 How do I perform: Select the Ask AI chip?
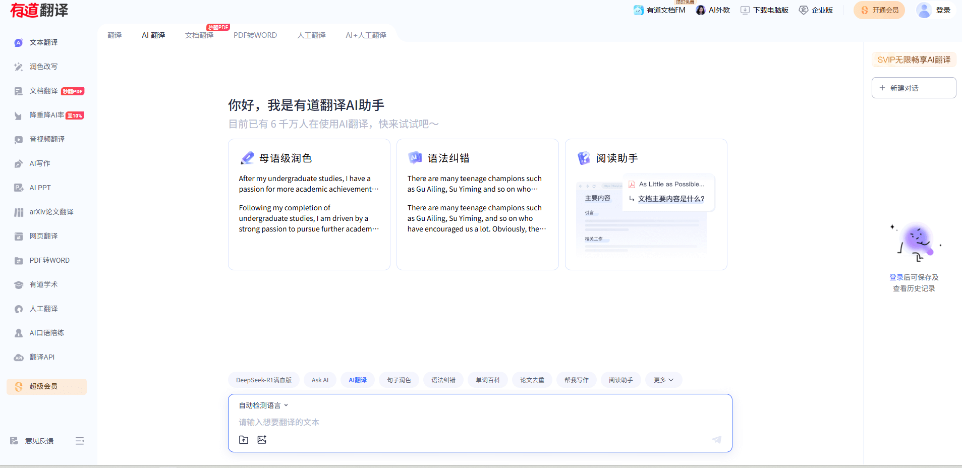[320, 380]
